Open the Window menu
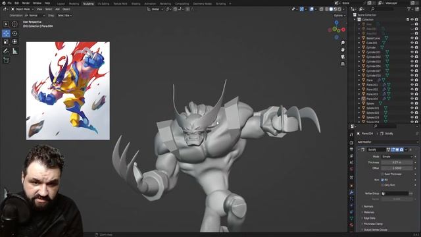421x237 pixels. click(37, 3)
